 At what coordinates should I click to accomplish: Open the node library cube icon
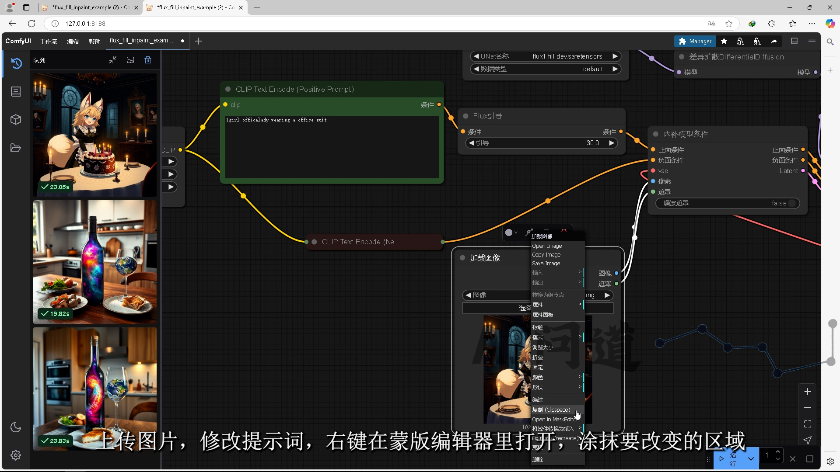click(16, 120)
